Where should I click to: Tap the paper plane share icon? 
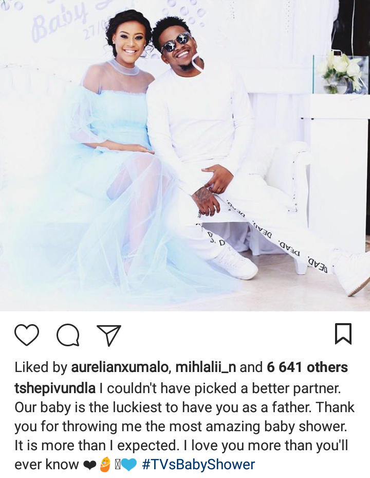point(109,335)
